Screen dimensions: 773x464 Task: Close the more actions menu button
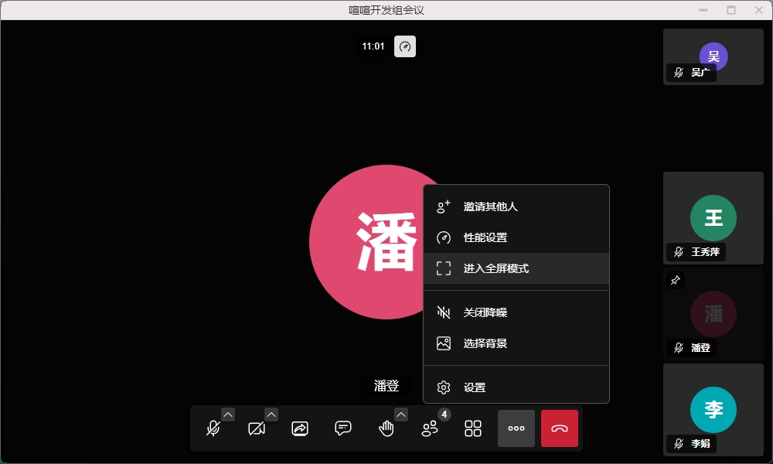pos(516,428)
